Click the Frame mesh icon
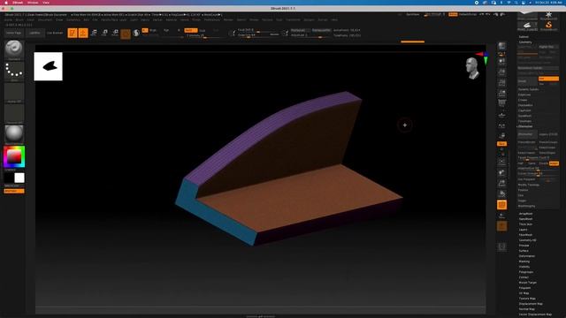The height and width of the screenshot is (318, 566). (x=501, y=163)
